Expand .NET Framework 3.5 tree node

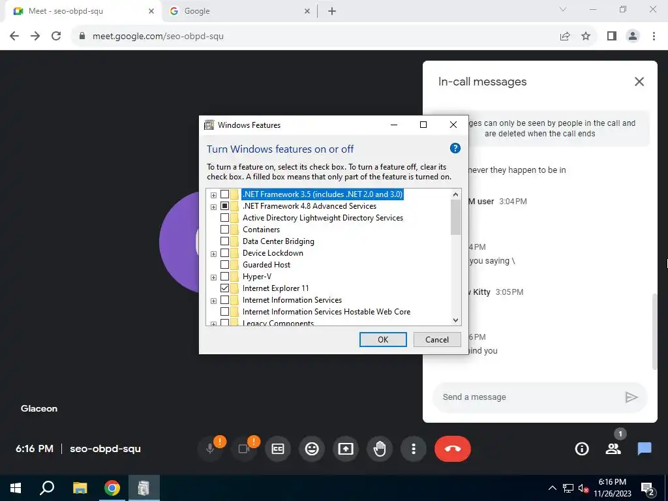pos(213,195)
